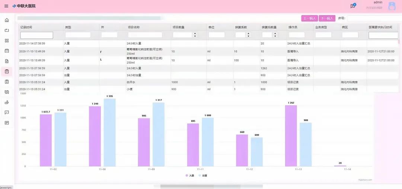The width and height of the screenshot is (402, 189).
Task: Click the 11-08 intake bar labeled 1240
Action: (95, 136)
